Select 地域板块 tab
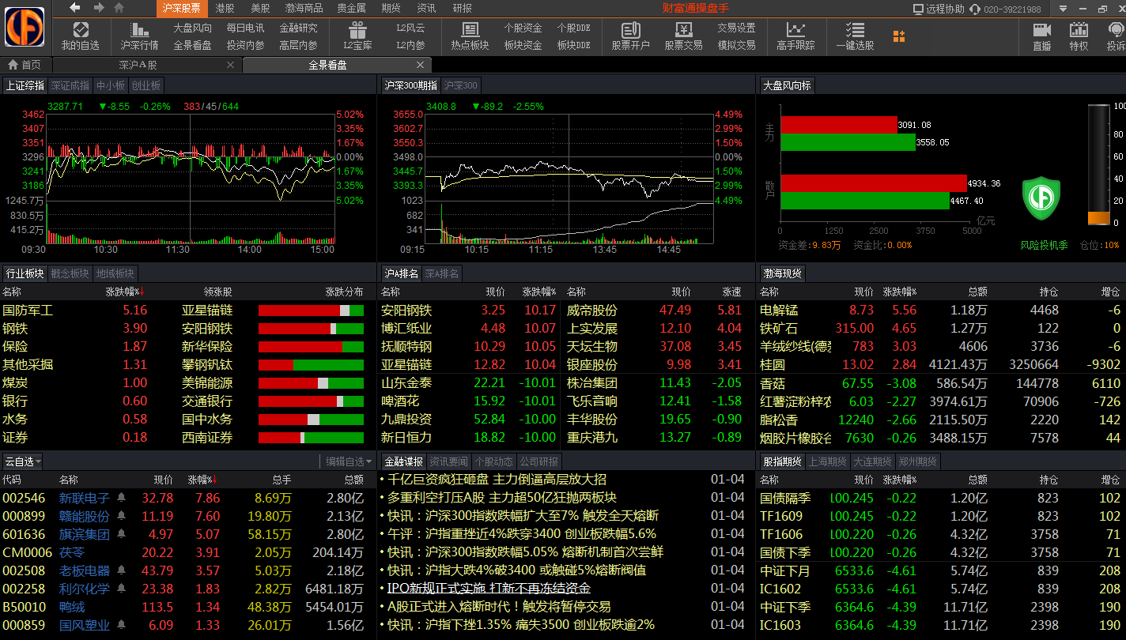 coord(115,273)
